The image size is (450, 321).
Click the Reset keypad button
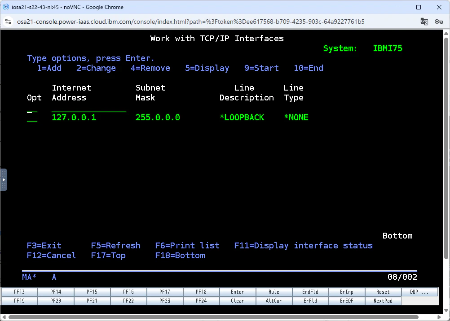click(383, 292)
